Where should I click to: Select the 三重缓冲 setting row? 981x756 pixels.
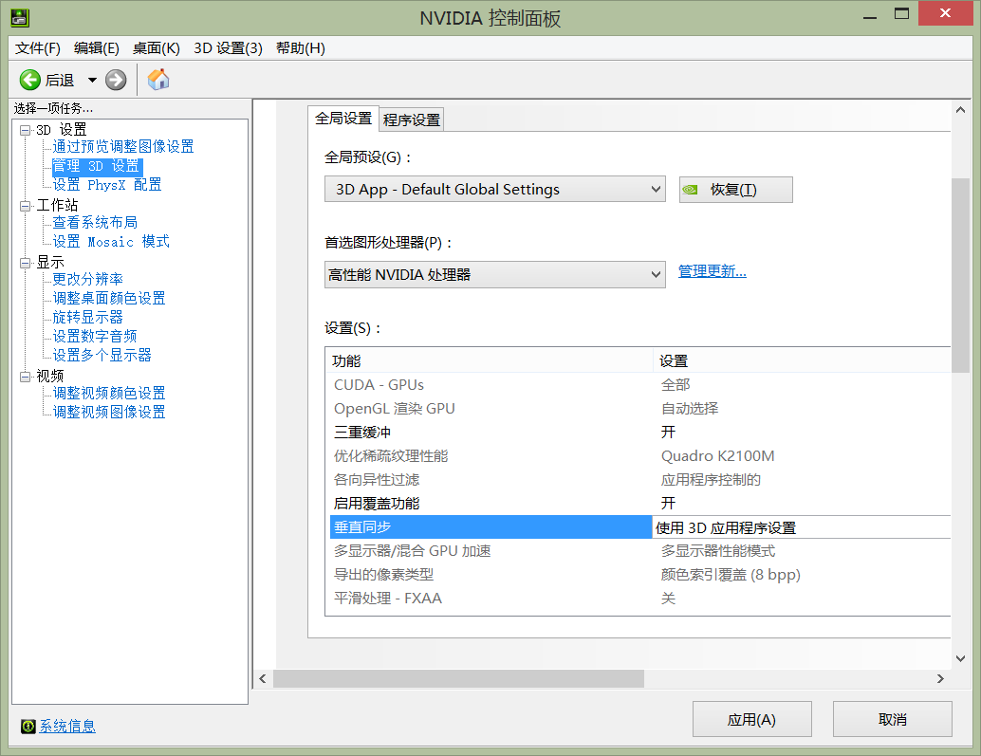click(640, 433)
